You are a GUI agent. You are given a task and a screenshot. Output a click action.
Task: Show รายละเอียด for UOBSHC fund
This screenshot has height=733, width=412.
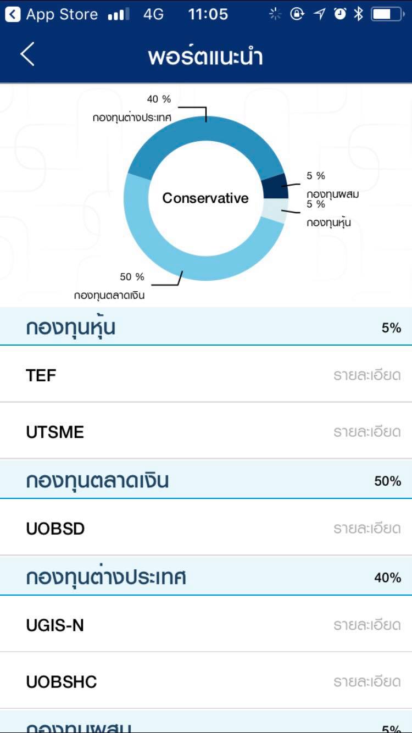point(366,682)
